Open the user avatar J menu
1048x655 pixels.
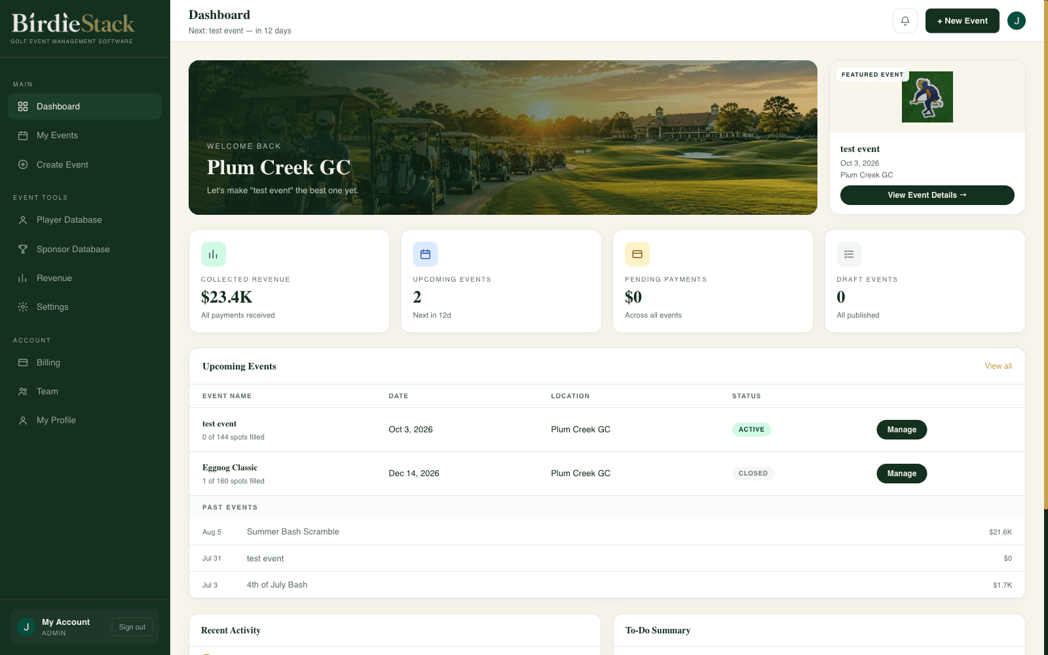click(x=1017, y=21)
